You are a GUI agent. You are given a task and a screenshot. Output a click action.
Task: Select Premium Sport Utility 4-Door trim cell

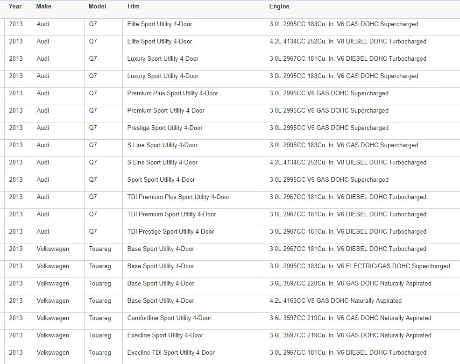click(x=194, y=113)
